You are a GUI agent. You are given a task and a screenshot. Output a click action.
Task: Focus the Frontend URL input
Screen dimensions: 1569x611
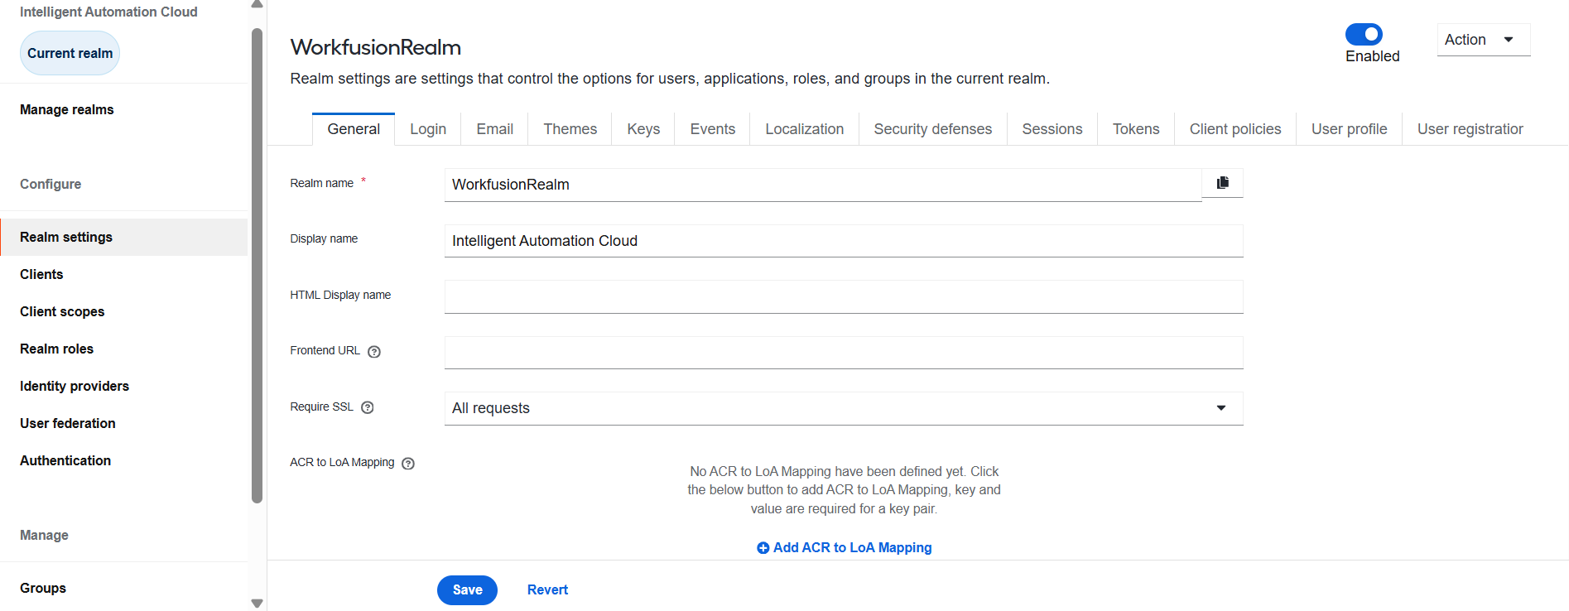point(844,353)
